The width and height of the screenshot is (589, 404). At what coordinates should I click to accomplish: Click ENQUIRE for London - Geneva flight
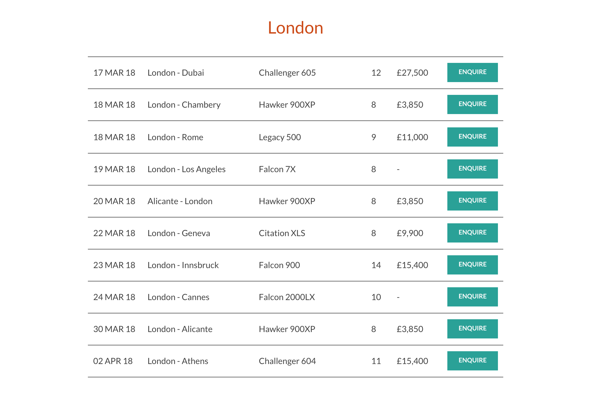(x=472, y=233)
